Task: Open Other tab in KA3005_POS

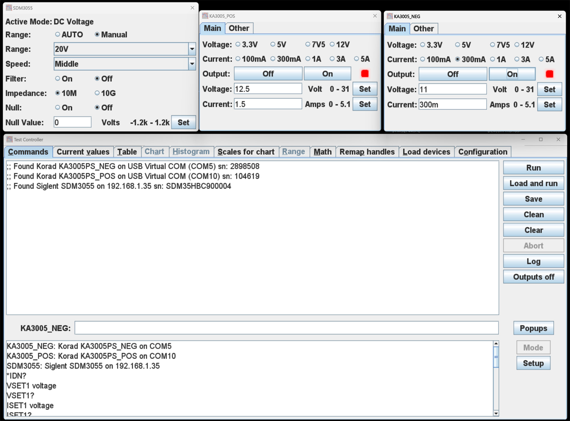Action: (239, 28)
